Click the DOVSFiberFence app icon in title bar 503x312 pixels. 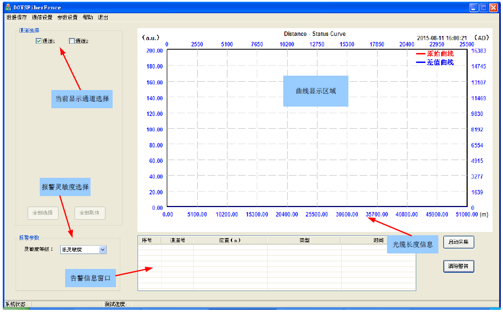click(x=8, y=8)
